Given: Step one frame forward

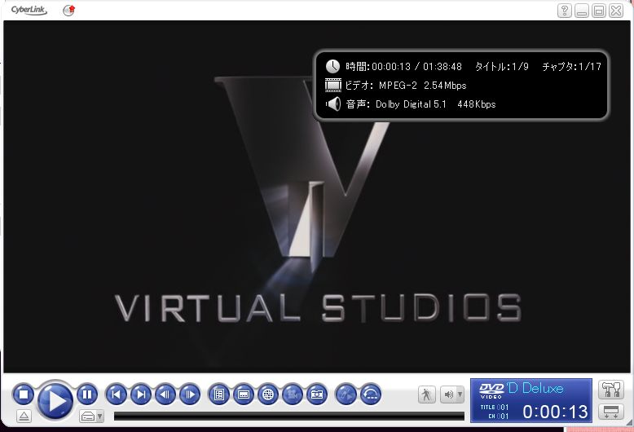Looking at the screenshot, I should [x=190, y=395].
